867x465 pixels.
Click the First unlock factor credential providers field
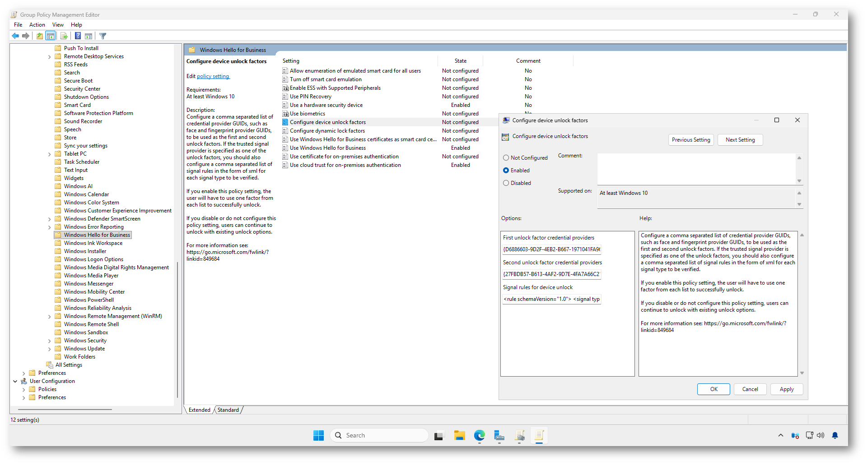[551, 249]
